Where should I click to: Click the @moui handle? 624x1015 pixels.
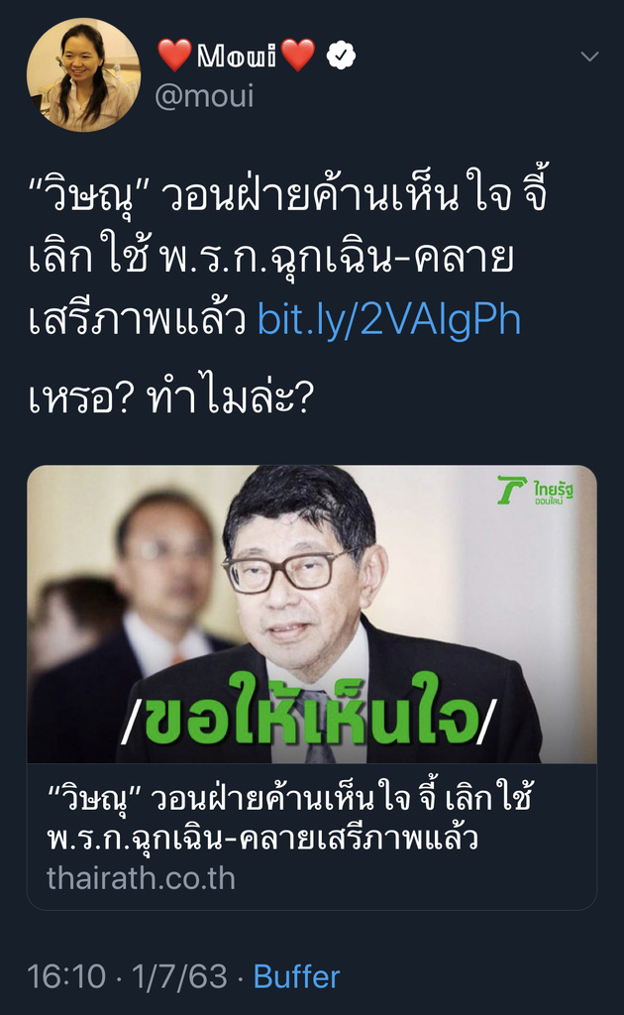(x=204, y=96)
